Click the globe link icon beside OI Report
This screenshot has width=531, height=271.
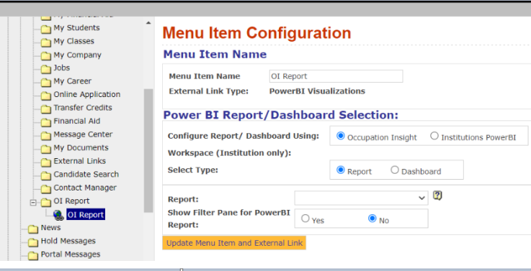coord(58,215)
